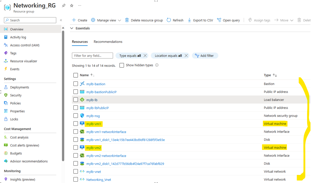Screen dimensions: 313x183
Task: Click Assign tags in the toolbar
Action: tap(259, 20)
